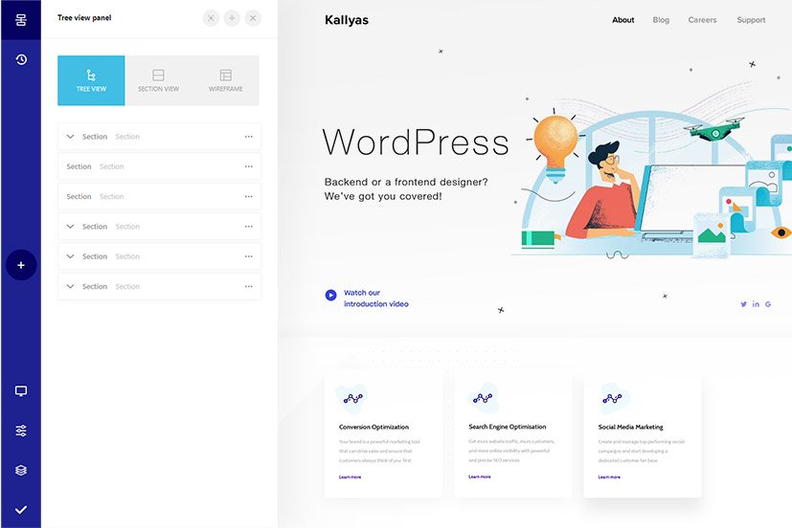
Task: Open the history clock icon
Action: (x=21, y=59)
